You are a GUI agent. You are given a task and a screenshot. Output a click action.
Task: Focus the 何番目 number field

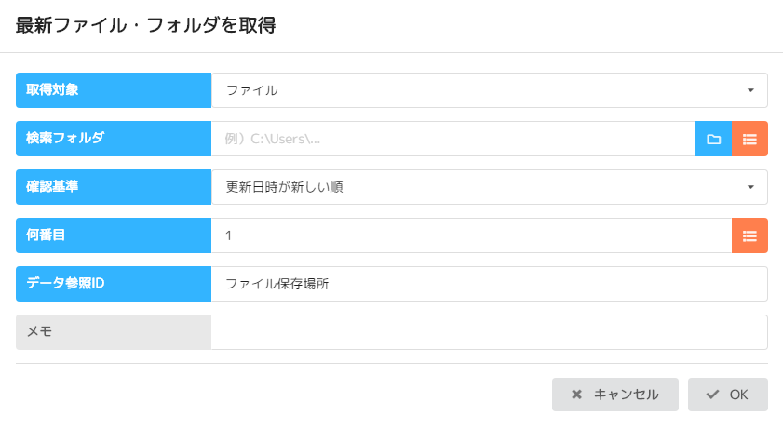(x=471, y=235)
